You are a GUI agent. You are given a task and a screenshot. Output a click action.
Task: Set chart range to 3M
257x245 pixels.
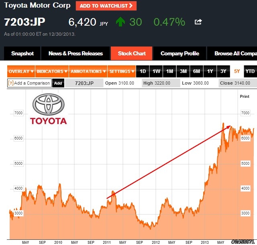click(183, 71)
